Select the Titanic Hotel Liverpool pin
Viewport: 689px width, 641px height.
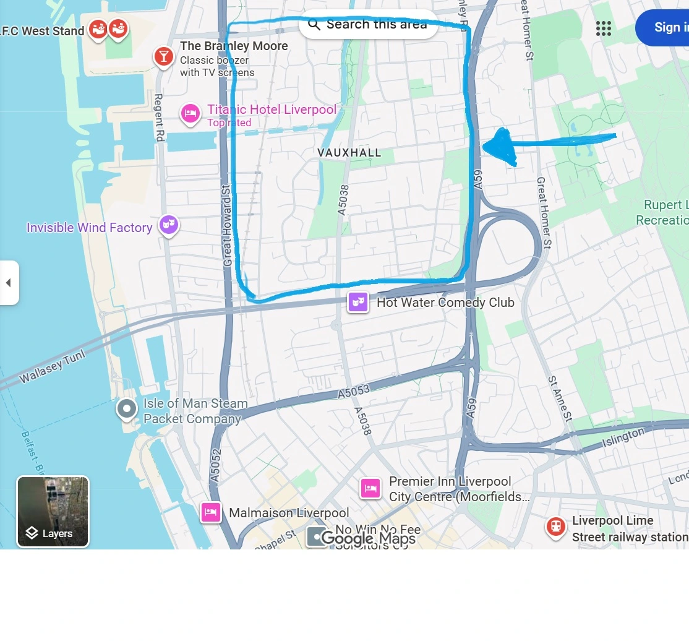pyautogui.click(x=190, y=114)
